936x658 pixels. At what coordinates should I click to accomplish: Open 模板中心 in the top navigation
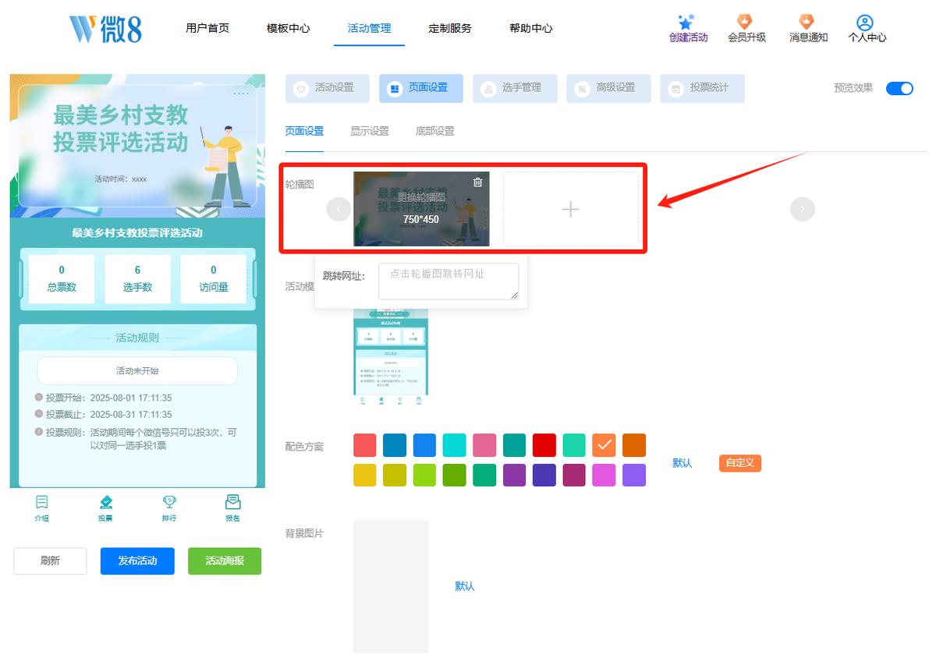[x=289, y=28]
